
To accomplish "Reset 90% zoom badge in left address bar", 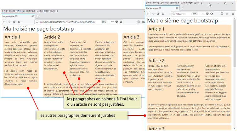I will point(104,22).
